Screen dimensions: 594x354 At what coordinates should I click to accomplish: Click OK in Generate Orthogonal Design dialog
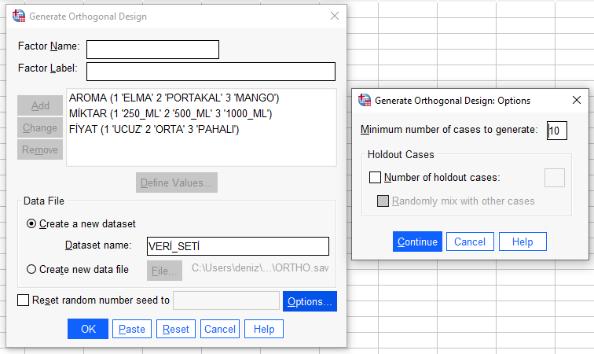tap(87, 329)
